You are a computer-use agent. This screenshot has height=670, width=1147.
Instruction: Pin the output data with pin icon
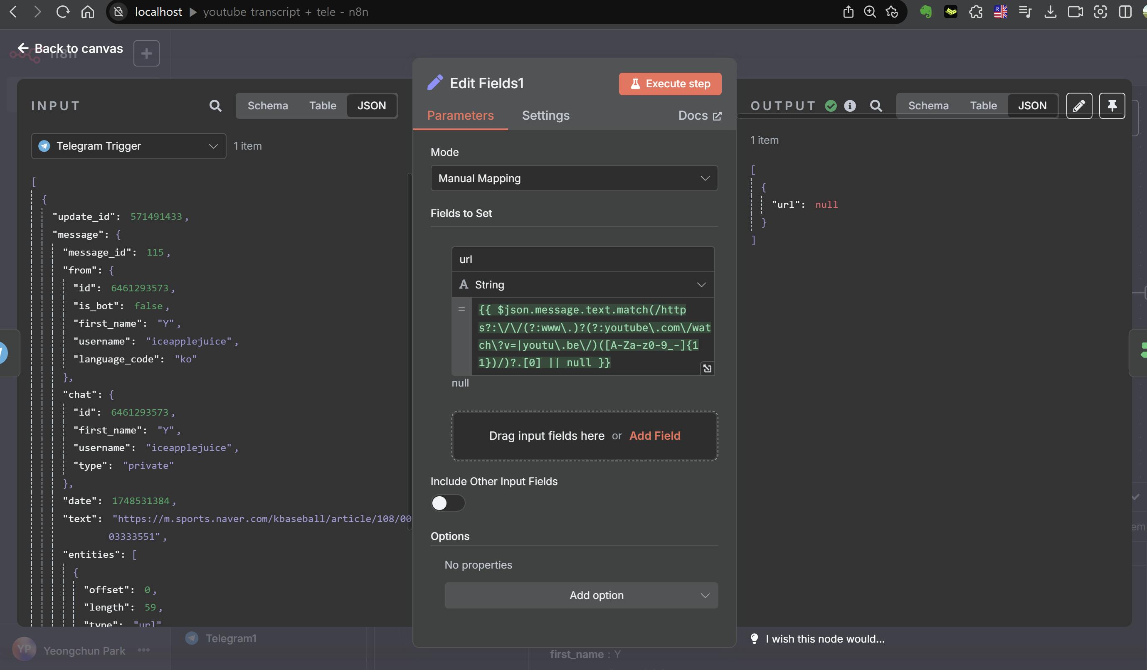pyautogui.click(x=1112, y=106)
